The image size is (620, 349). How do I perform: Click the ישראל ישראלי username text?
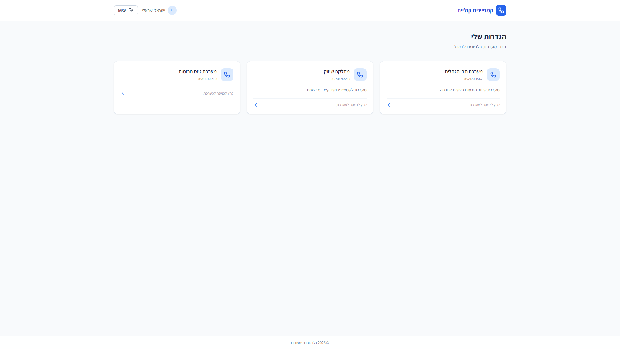(x=153, y=10)
